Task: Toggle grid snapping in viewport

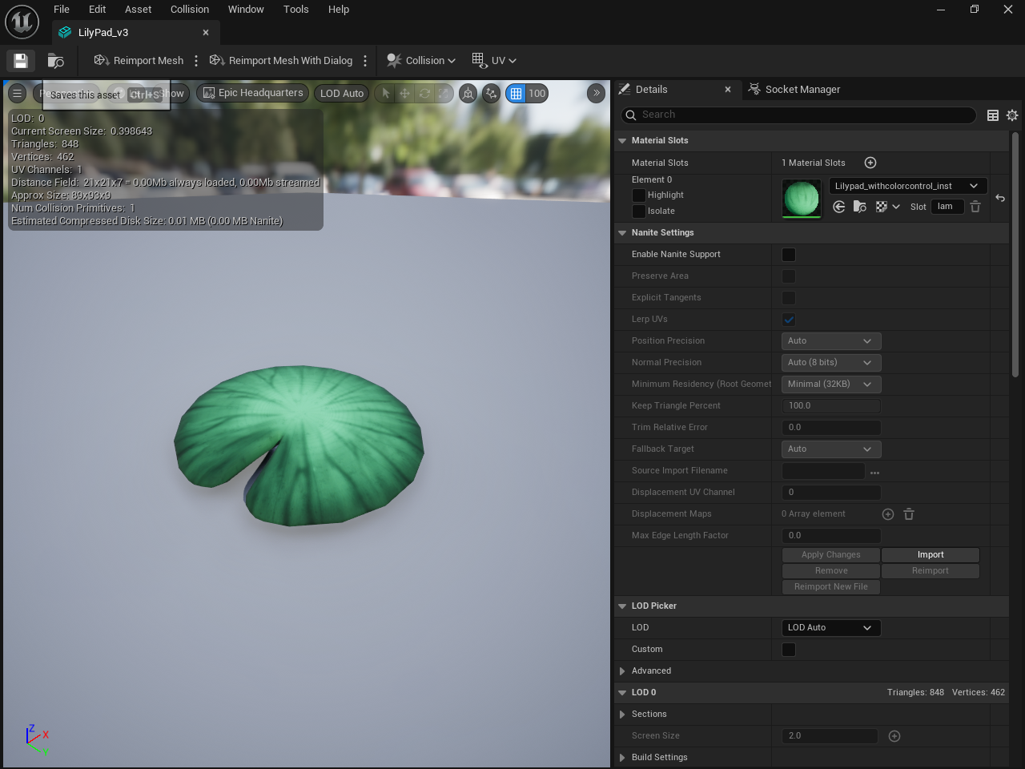Action: click(516, 94)
